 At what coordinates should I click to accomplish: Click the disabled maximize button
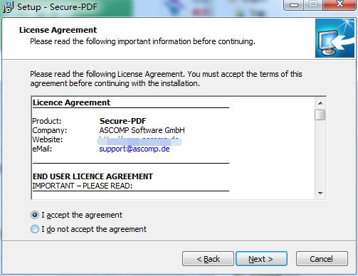(313, 5)
